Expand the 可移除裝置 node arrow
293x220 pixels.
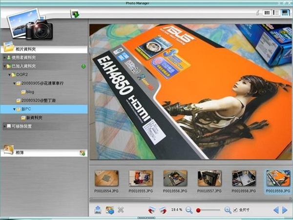[x=5, y=126]
